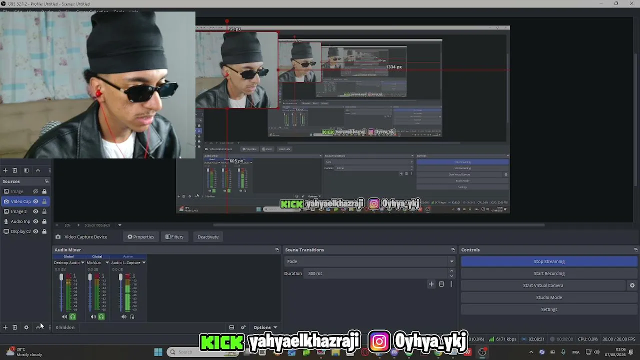Image resolution: width=640 pixels, height=360 pixels.
Task: Move scene up with arrow above Sources panel
Action: (38, 170)
